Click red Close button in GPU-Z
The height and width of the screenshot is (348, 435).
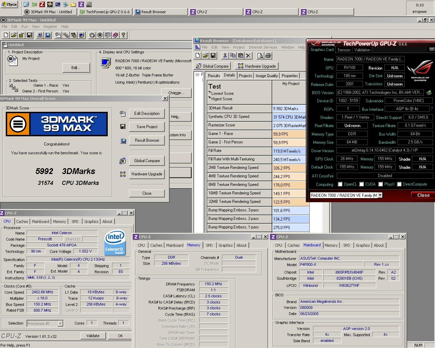423,195
